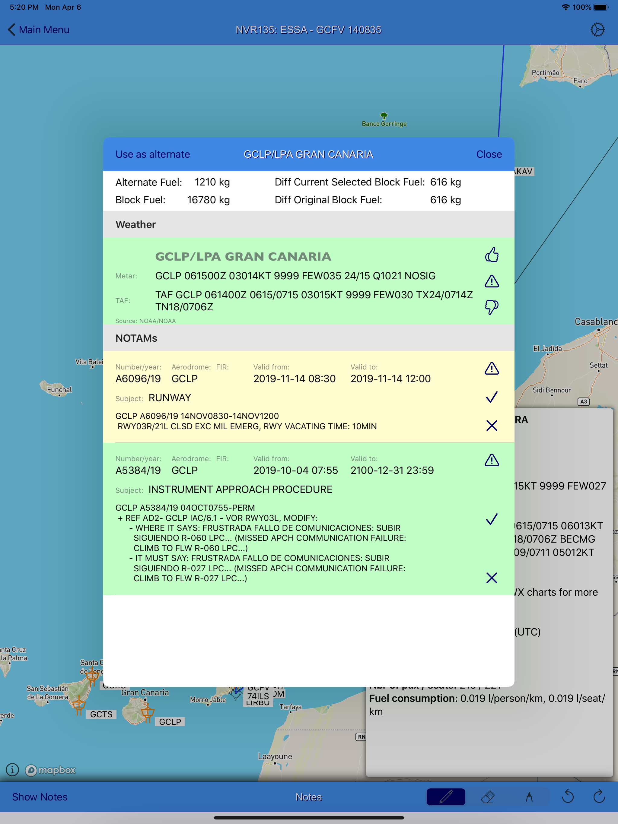Tap the GCTS airport label on map
Screen dimensions: 618x824
101,714
